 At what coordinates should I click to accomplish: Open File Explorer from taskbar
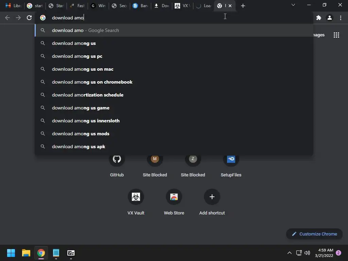26,253
